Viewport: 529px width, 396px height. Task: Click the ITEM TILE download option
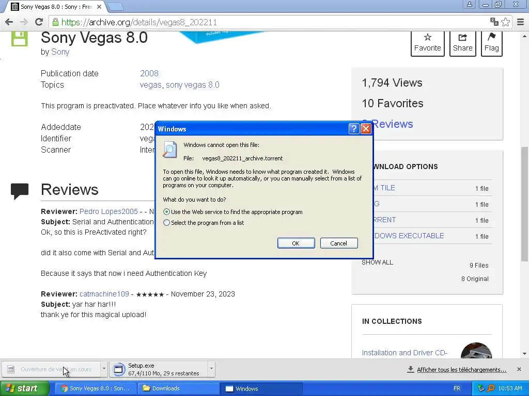coord(384,188)
